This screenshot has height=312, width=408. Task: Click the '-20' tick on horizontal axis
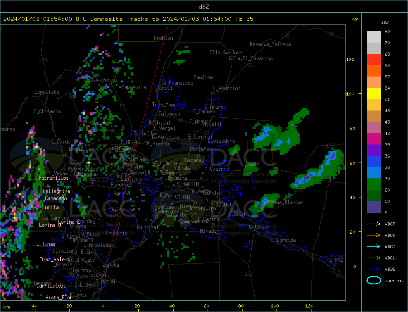(68, 306)
